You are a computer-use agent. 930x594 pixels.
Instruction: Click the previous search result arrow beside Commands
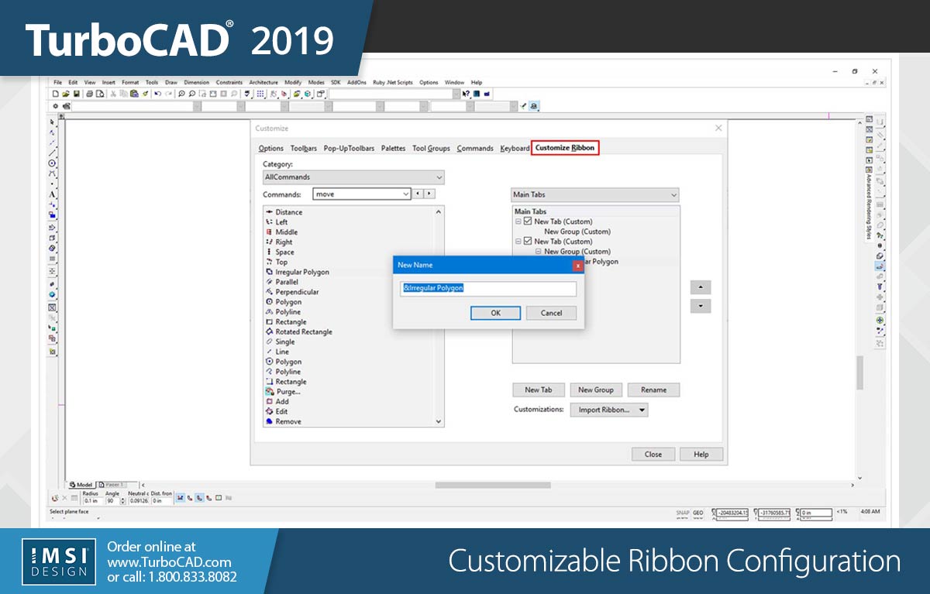click(x=418, y=194)
